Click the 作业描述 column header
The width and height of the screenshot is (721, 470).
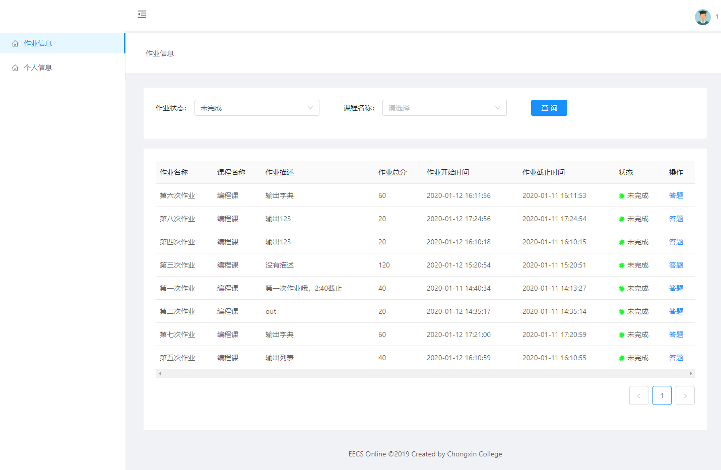(x=280, y=172)
